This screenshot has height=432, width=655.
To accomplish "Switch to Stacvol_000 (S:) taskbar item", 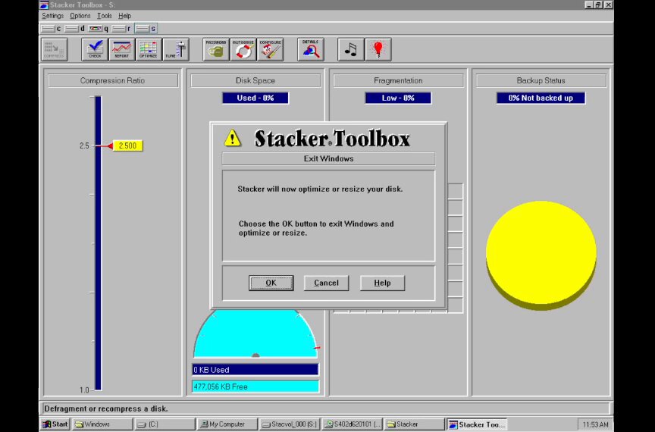I will point(289,424).
